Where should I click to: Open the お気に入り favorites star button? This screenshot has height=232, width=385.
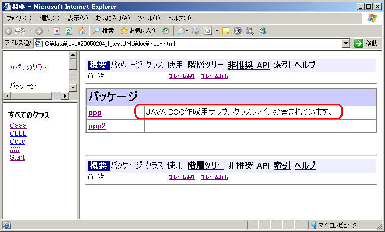coord(138,31)
